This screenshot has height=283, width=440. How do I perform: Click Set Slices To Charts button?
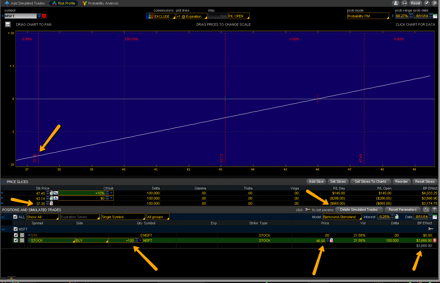coord(370,181)
